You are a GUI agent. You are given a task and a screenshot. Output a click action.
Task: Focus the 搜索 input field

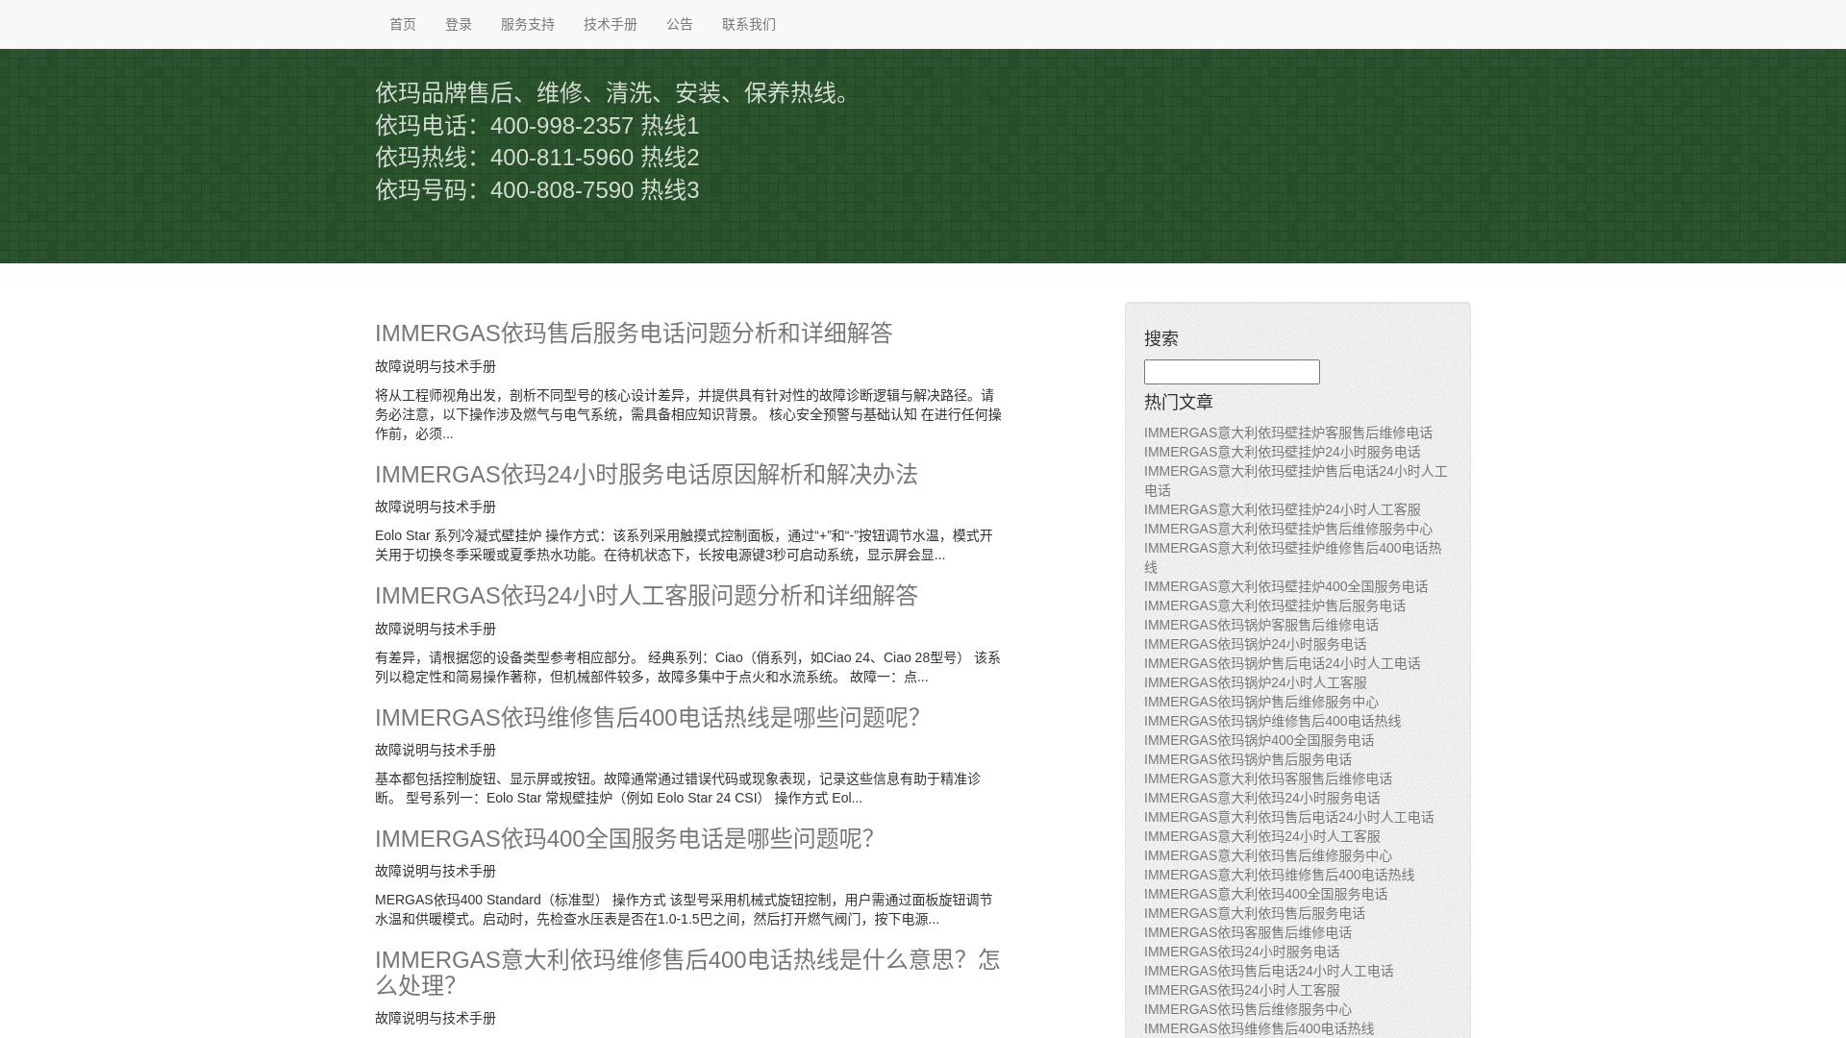(1232, 372)
